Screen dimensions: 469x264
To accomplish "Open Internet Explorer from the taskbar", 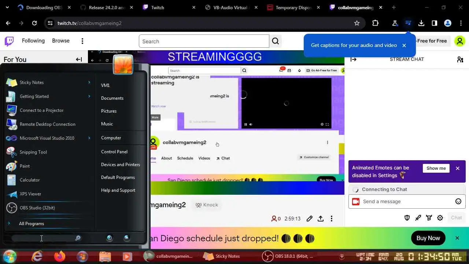I will [x=37, y=256].
